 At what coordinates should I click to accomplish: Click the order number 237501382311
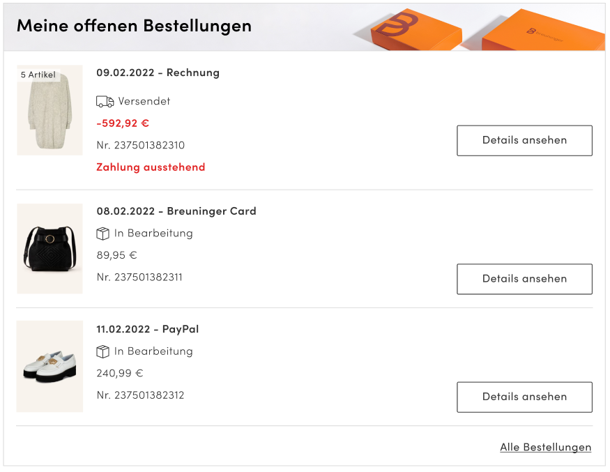139,277
